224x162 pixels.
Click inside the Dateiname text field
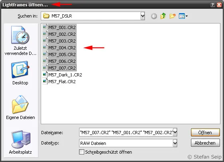pos(126,133)
